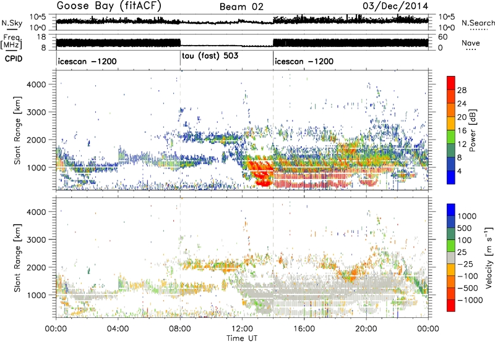Viewport: 495px width, 342px height.
Task: Click the power color bar "12" value
Action: click(x=462, y=144)
